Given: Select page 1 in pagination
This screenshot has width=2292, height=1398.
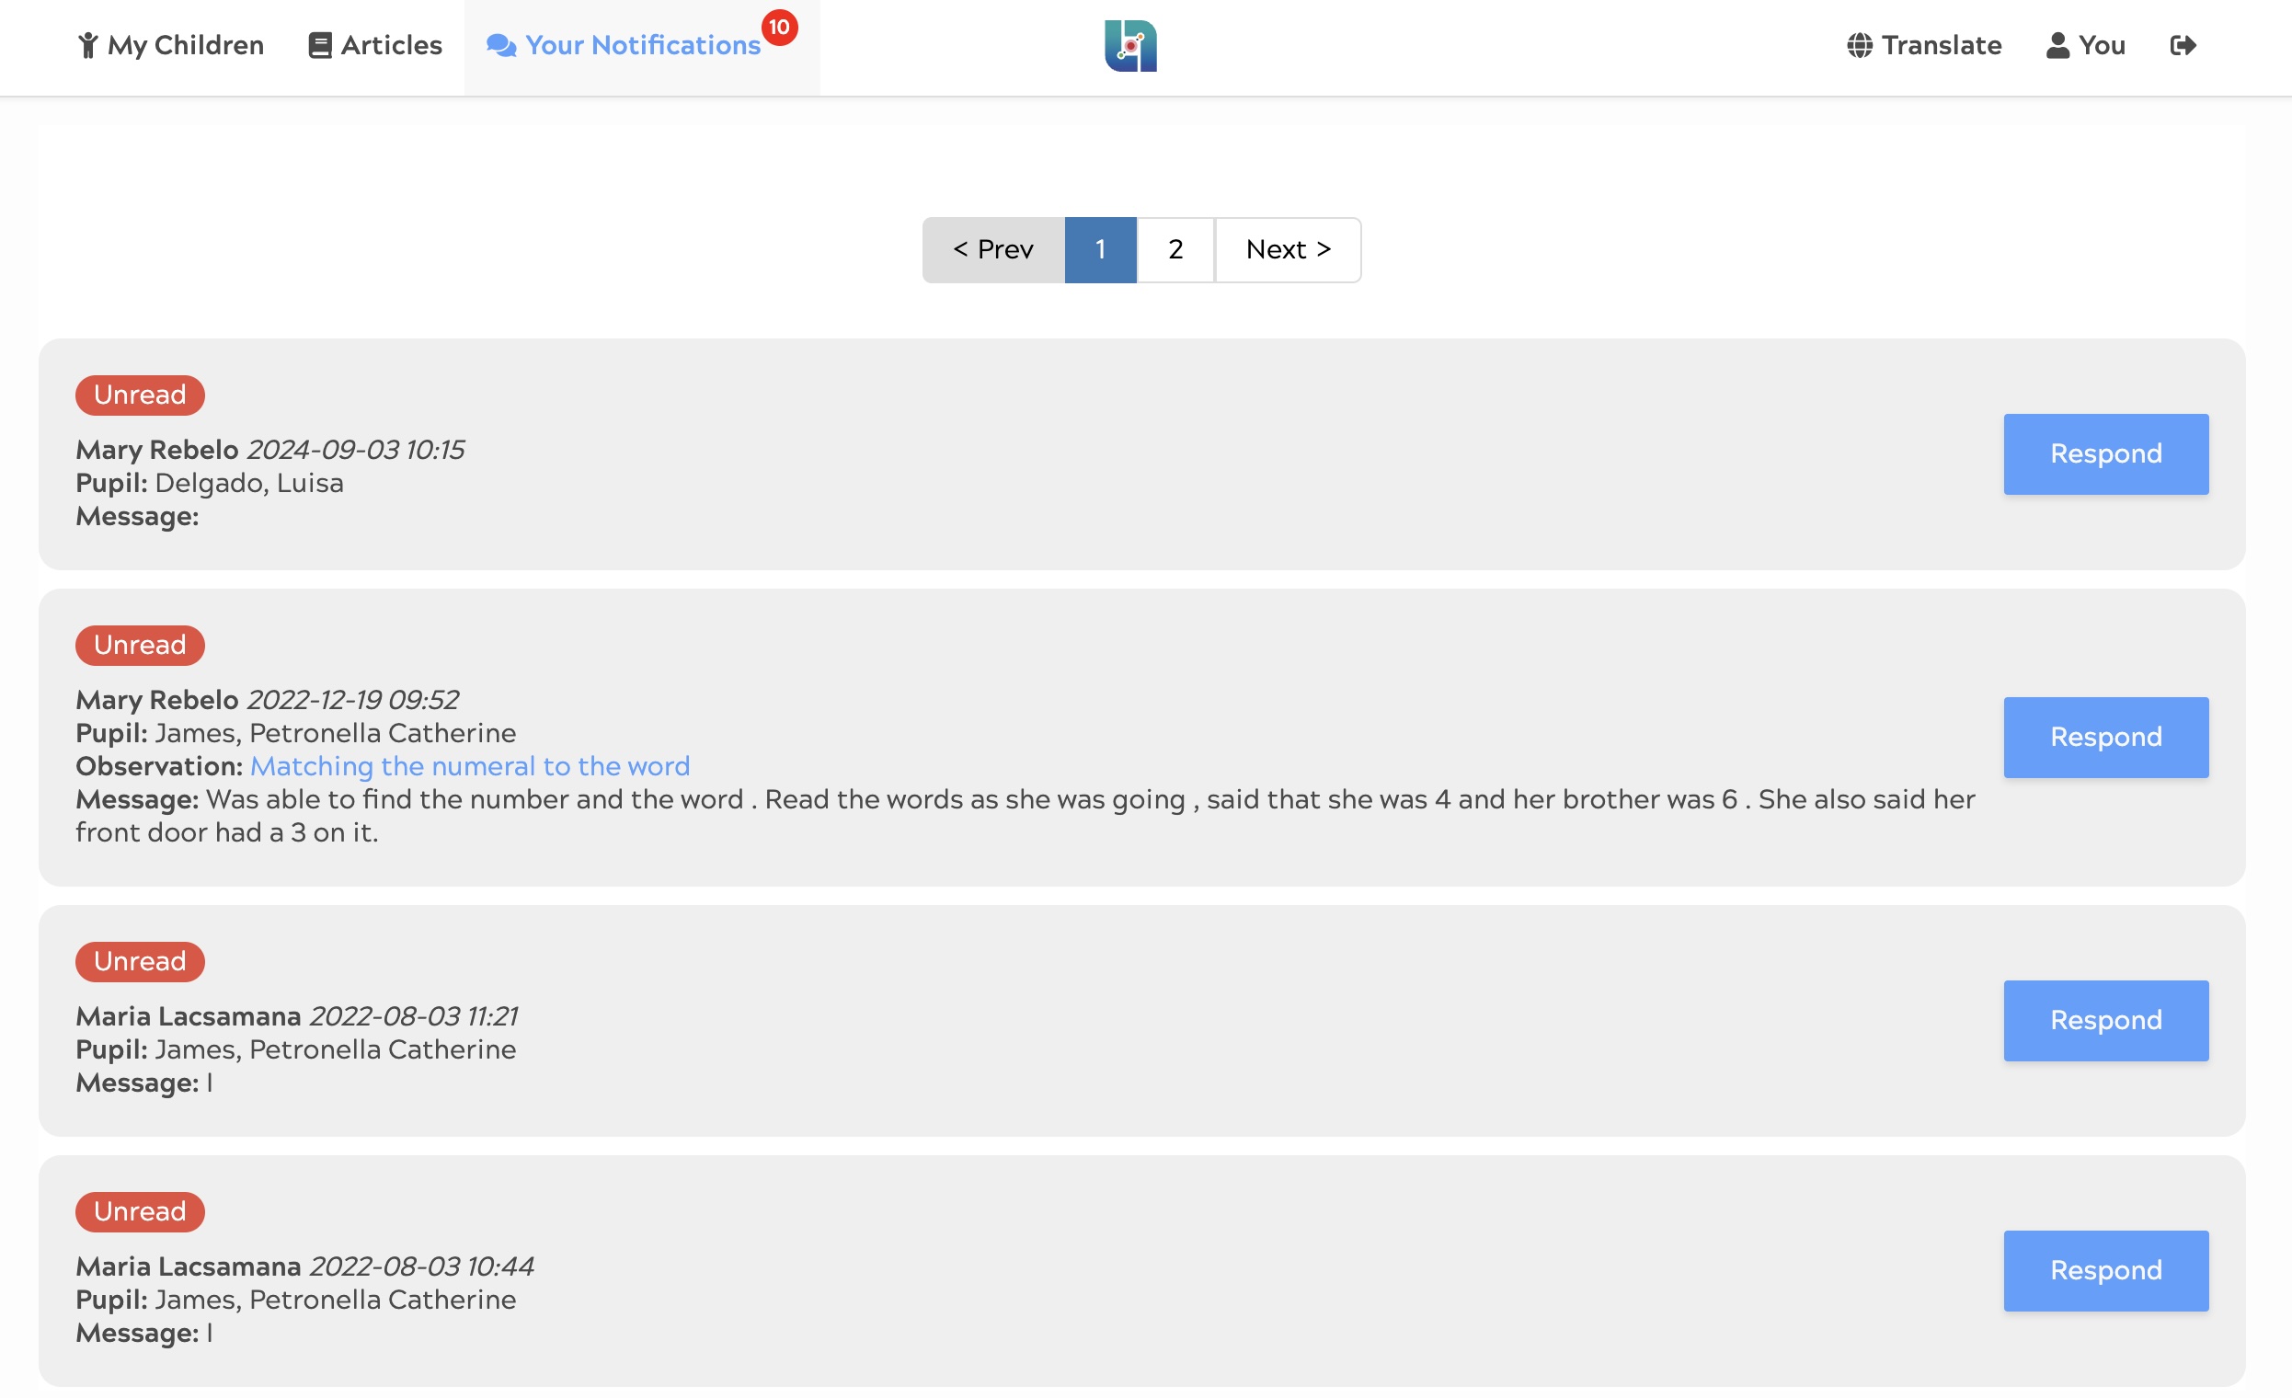Looking at the screenshot, I should pyautogui.click(x=1099, y=249).
